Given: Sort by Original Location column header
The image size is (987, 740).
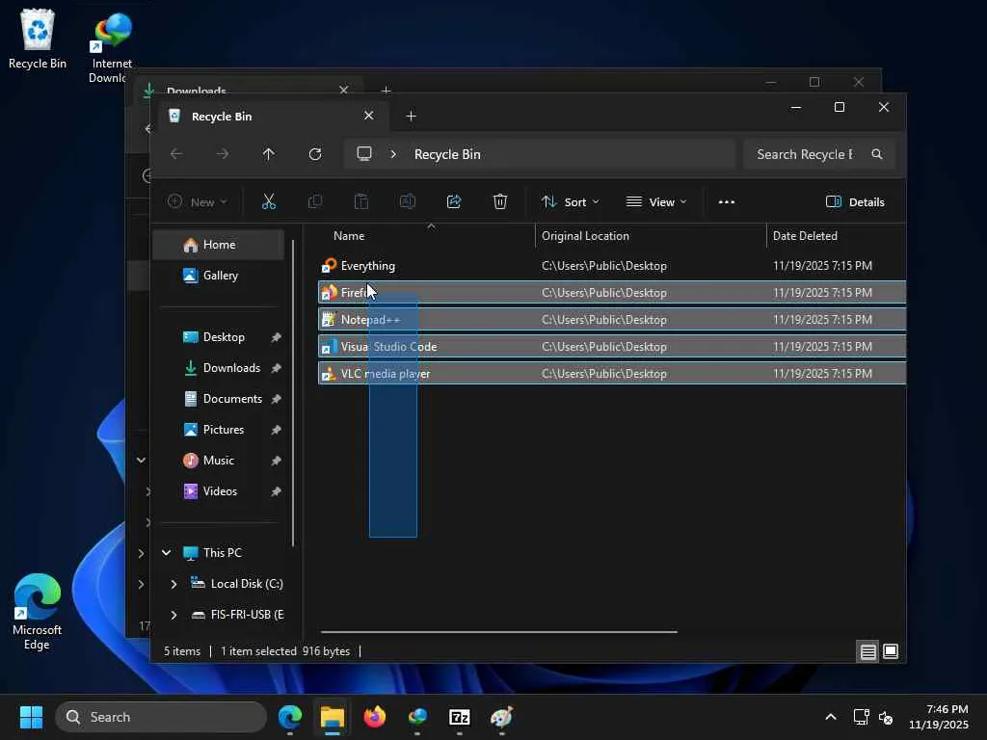Looking at the screenshot, I should (585, 236).
